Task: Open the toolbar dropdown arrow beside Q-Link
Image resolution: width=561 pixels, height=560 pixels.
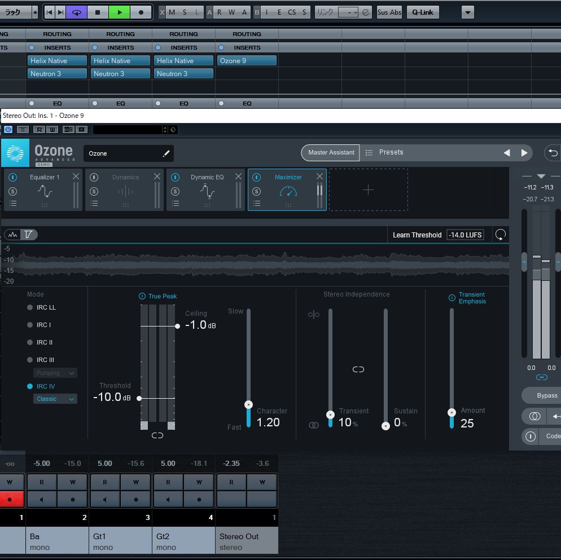Action: (x=468, y=12)
